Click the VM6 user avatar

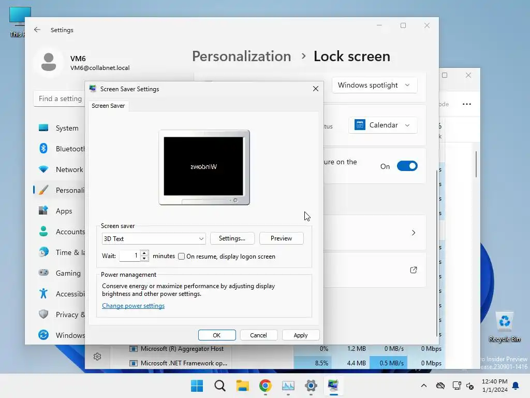point(49,62)
